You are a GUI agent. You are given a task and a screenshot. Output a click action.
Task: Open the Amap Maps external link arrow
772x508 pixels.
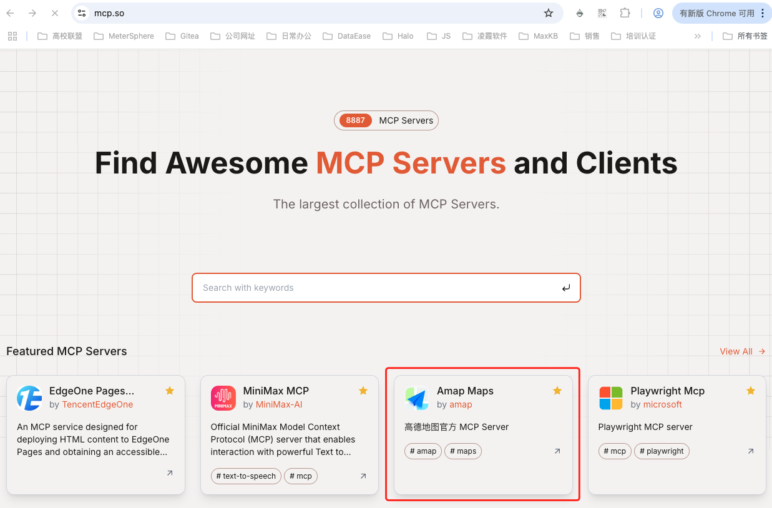556,451
